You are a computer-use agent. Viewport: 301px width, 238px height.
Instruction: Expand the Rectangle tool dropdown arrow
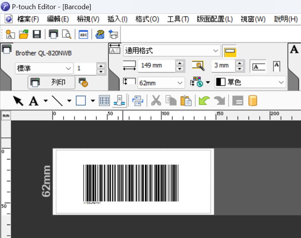[93, 101]
